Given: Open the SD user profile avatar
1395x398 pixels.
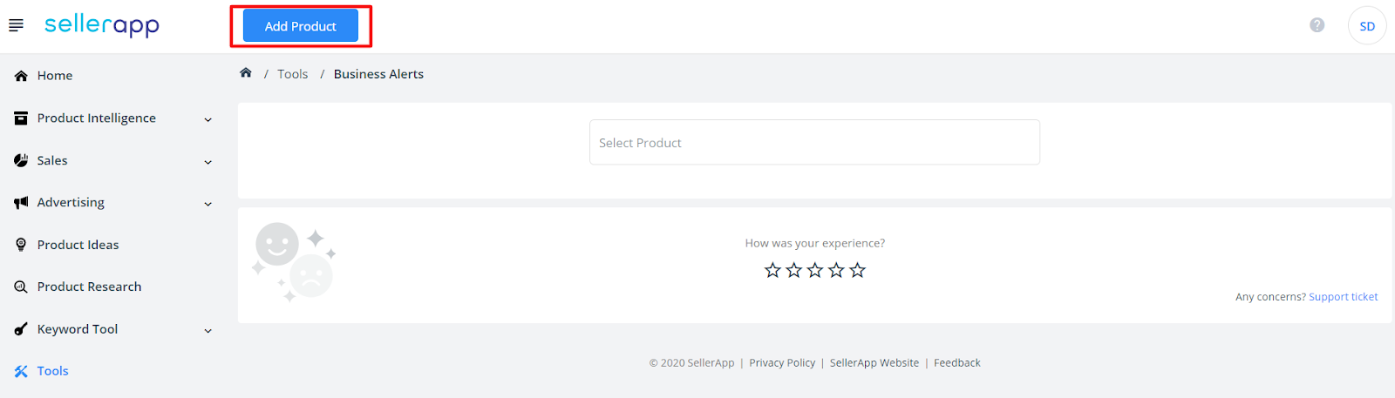Looking at the screenshot, I should tap(1367, 26).
